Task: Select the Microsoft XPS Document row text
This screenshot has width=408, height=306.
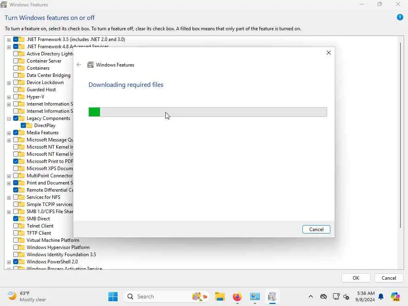Action: coord(50,169)
